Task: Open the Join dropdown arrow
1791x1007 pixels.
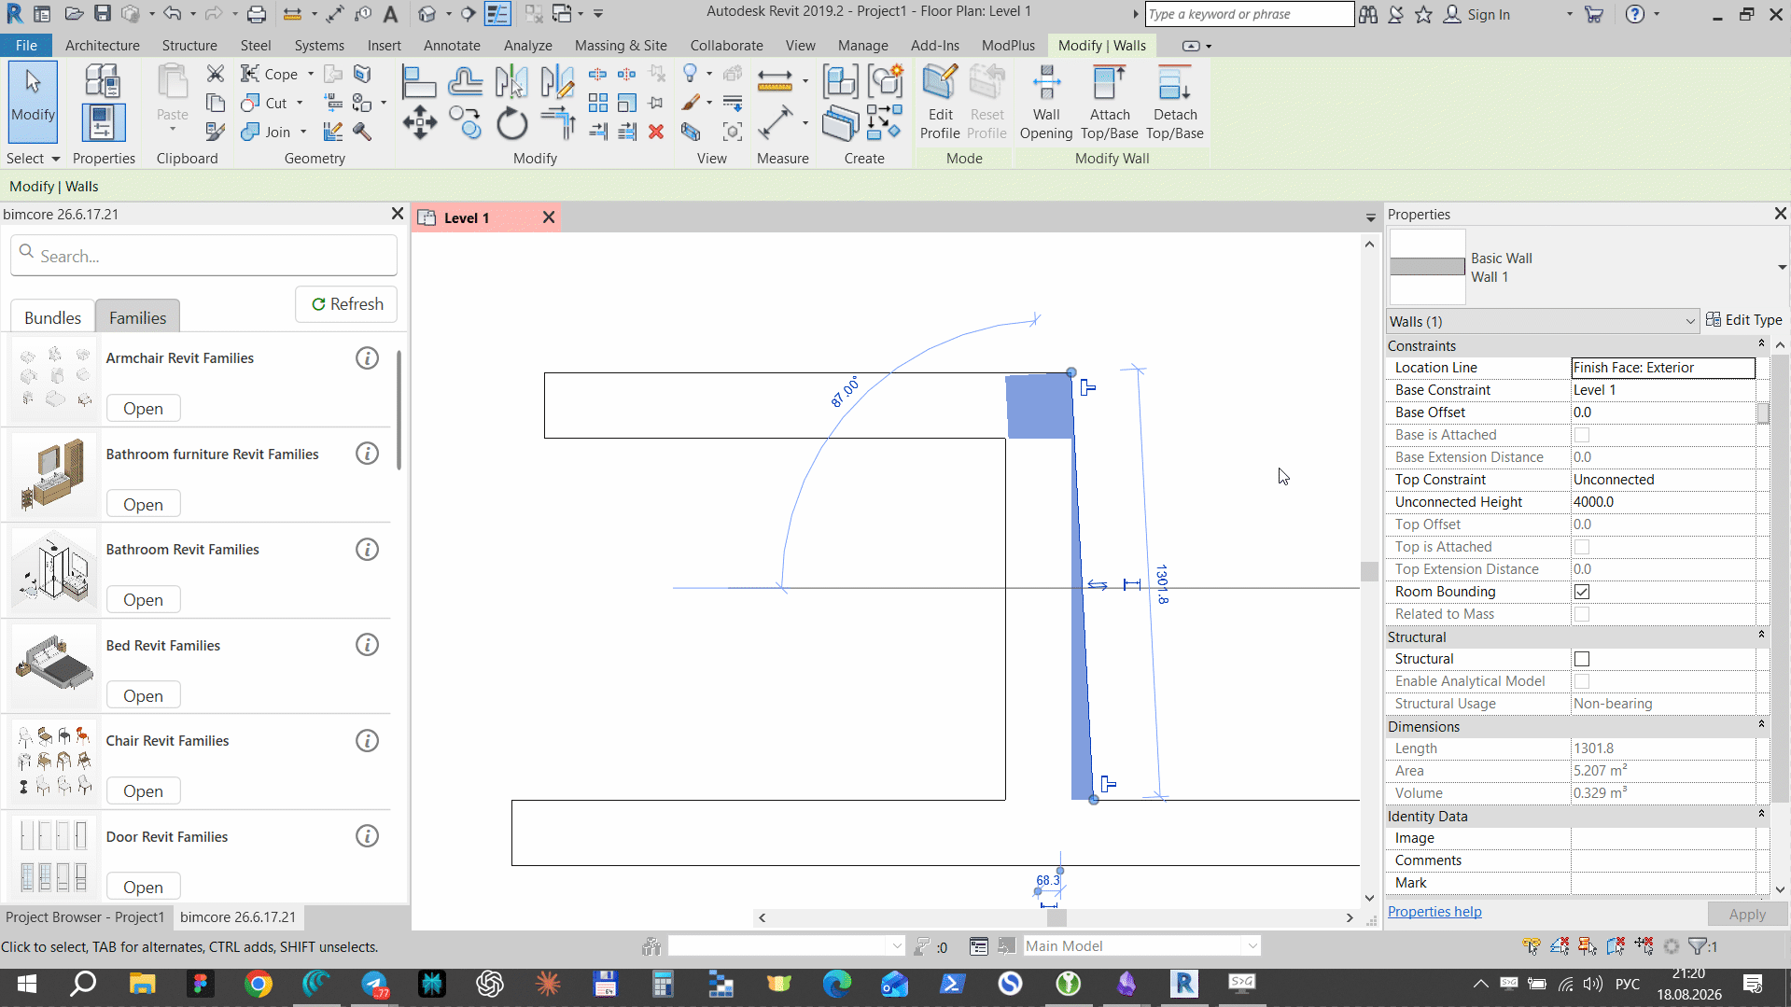Action: click(x=303, y=132)
